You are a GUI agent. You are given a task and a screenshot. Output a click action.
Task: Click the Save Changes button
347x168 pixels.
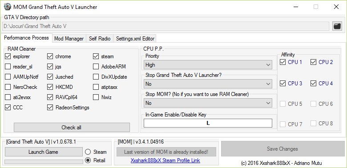[x=282, y=149]
